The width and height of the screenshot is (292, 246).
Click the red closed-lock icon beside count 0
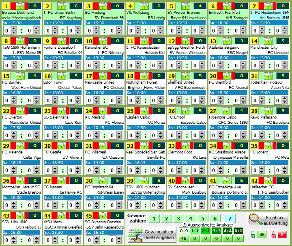tap(273, 235)
